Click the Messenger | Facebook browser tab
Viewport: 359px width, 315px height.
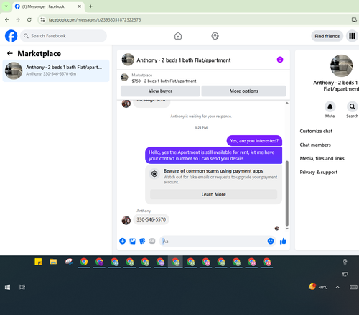pyautogui.click(x=48, y=6)
